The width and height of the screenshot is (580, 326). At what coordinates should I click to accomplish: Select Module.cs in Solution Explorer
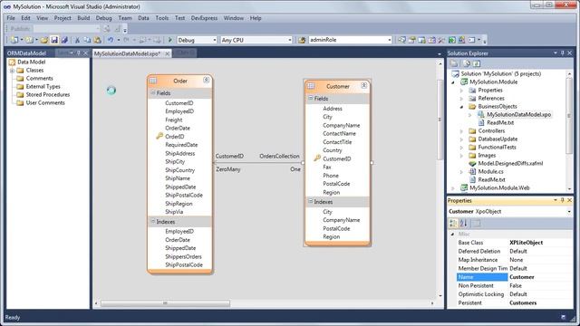490,171
